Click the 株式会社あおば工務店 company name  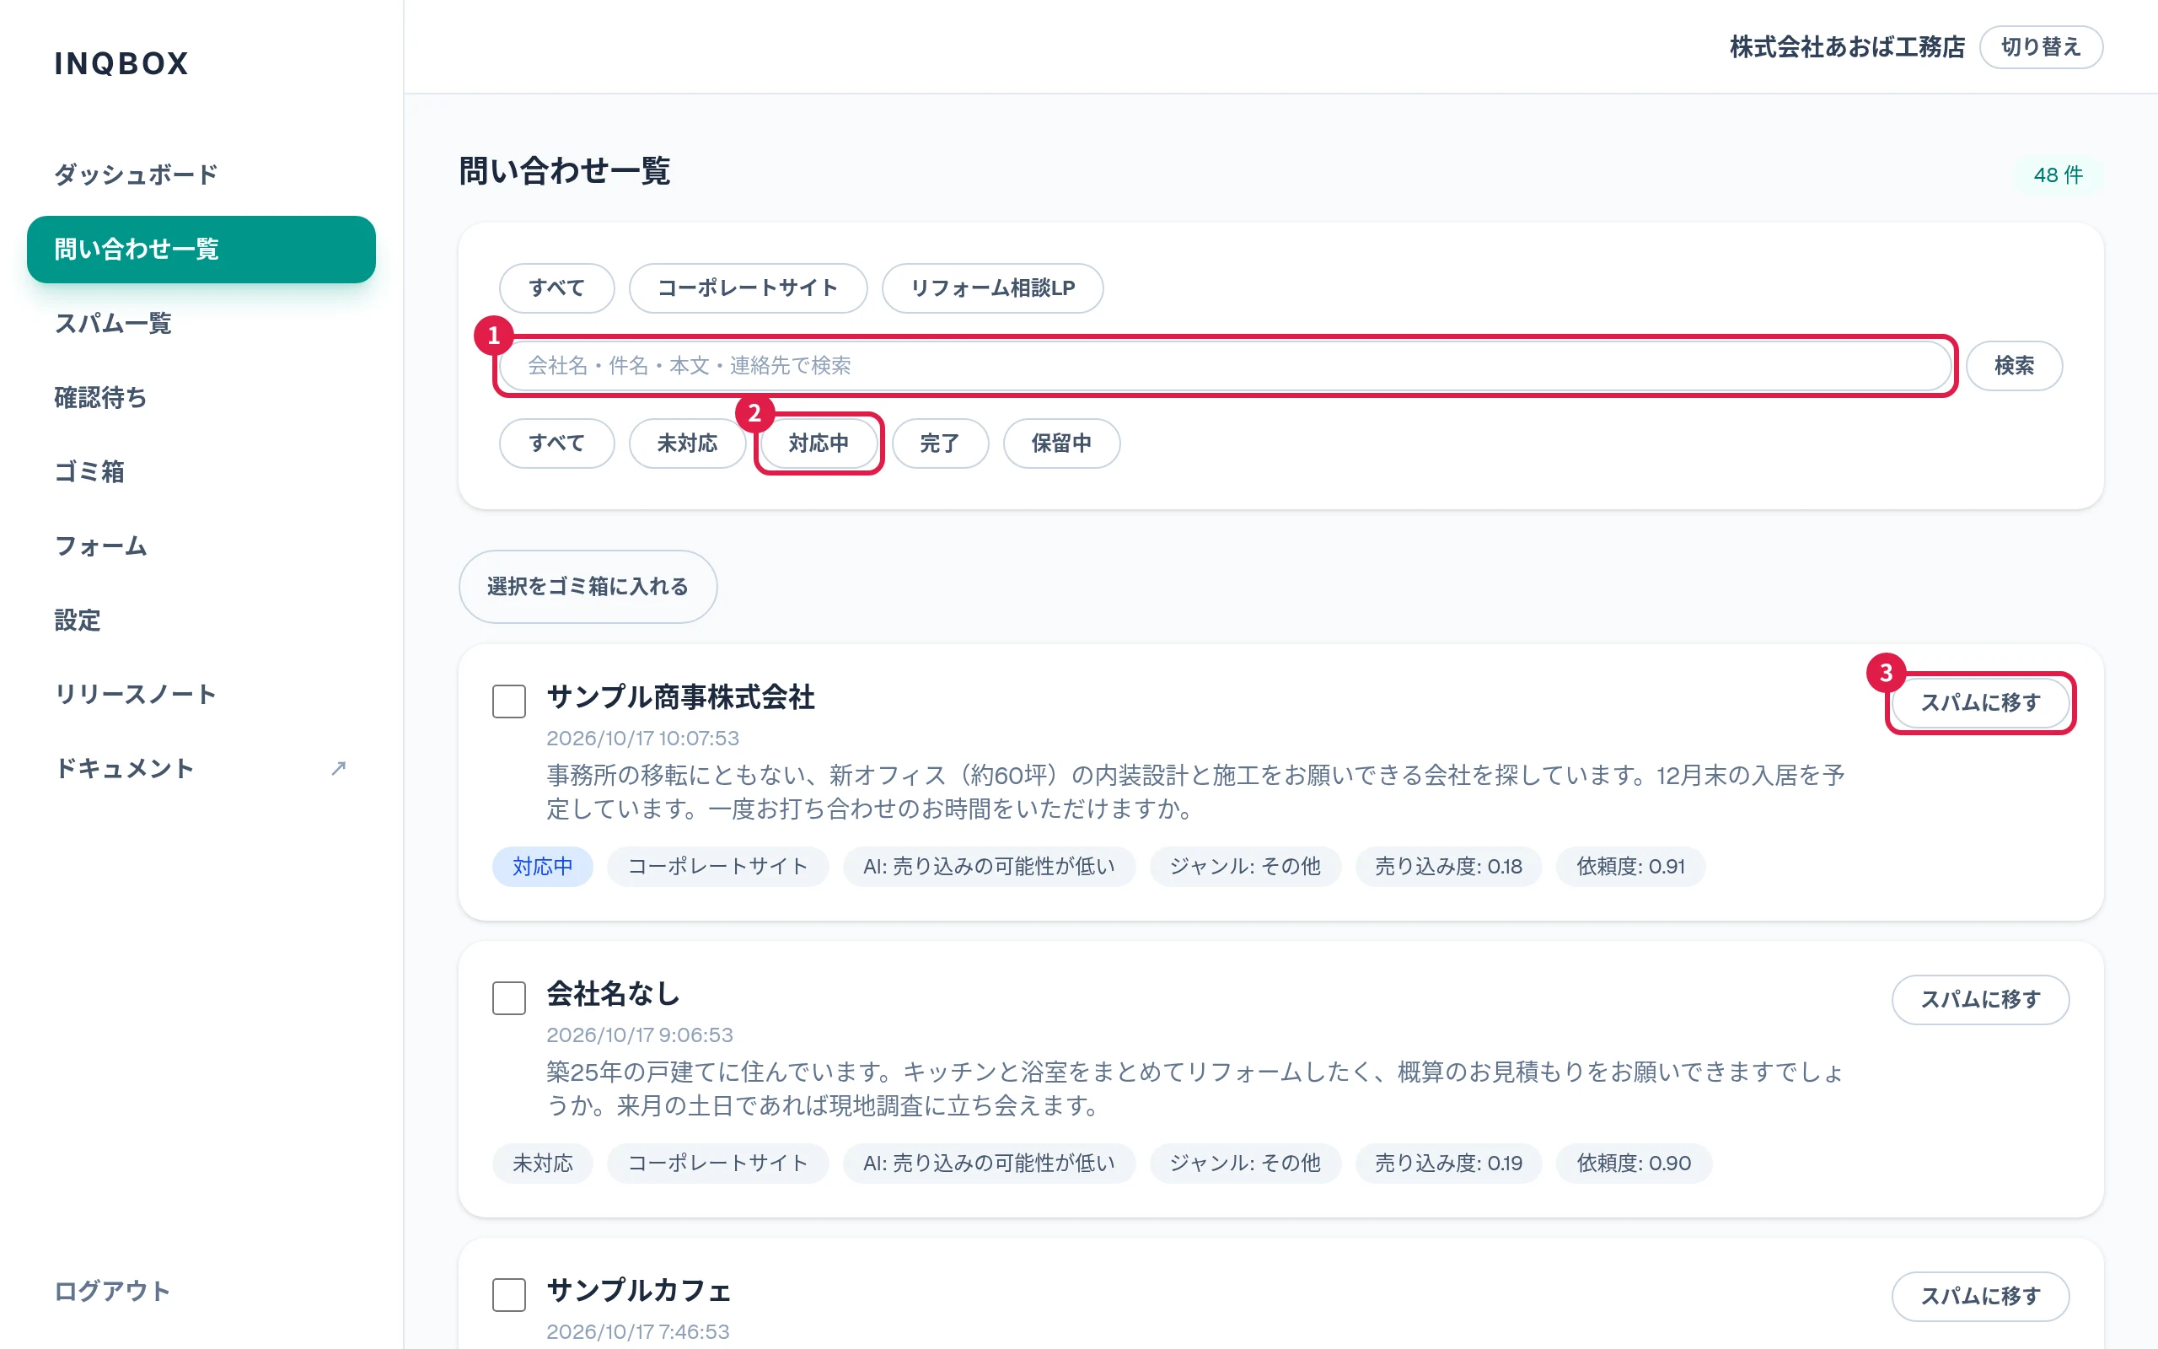coord(1847,47)
